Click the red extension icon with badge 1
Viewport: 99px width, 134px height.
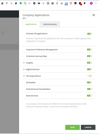click(80, 3)
